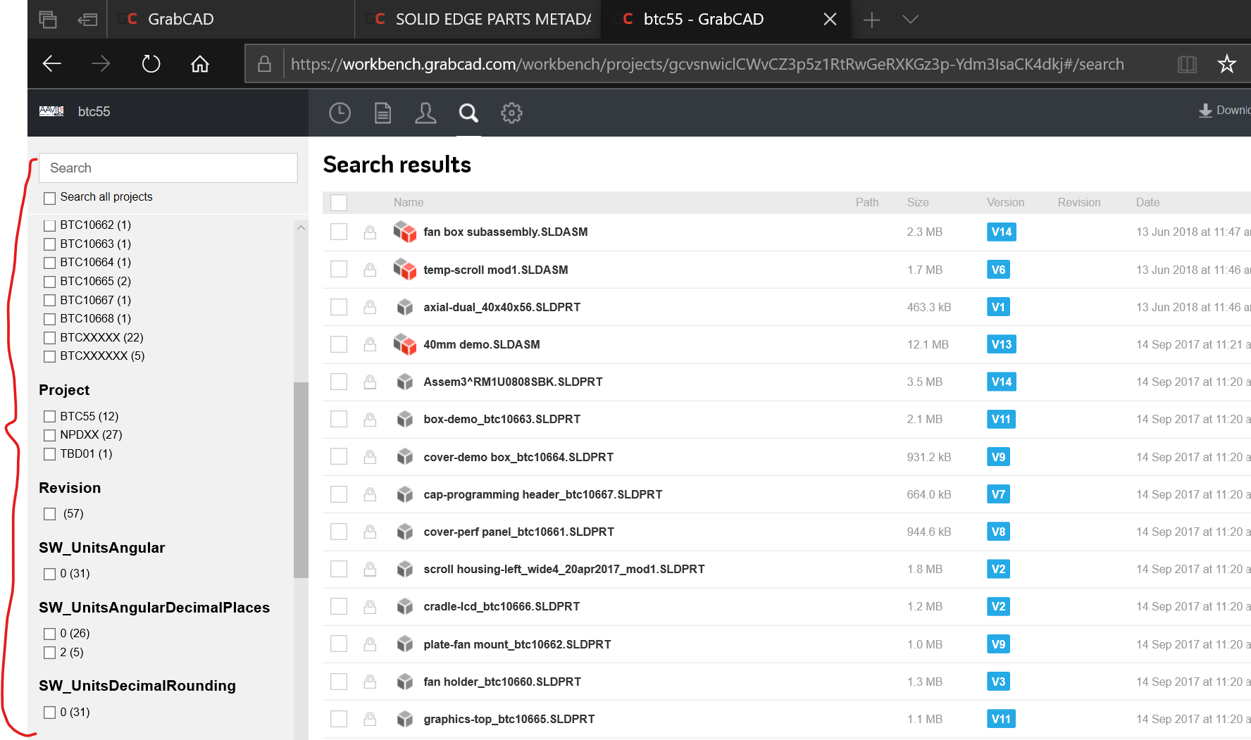Click lock icon for fan box subassembly
1251x740 pixels.
(x=370, y=232)
